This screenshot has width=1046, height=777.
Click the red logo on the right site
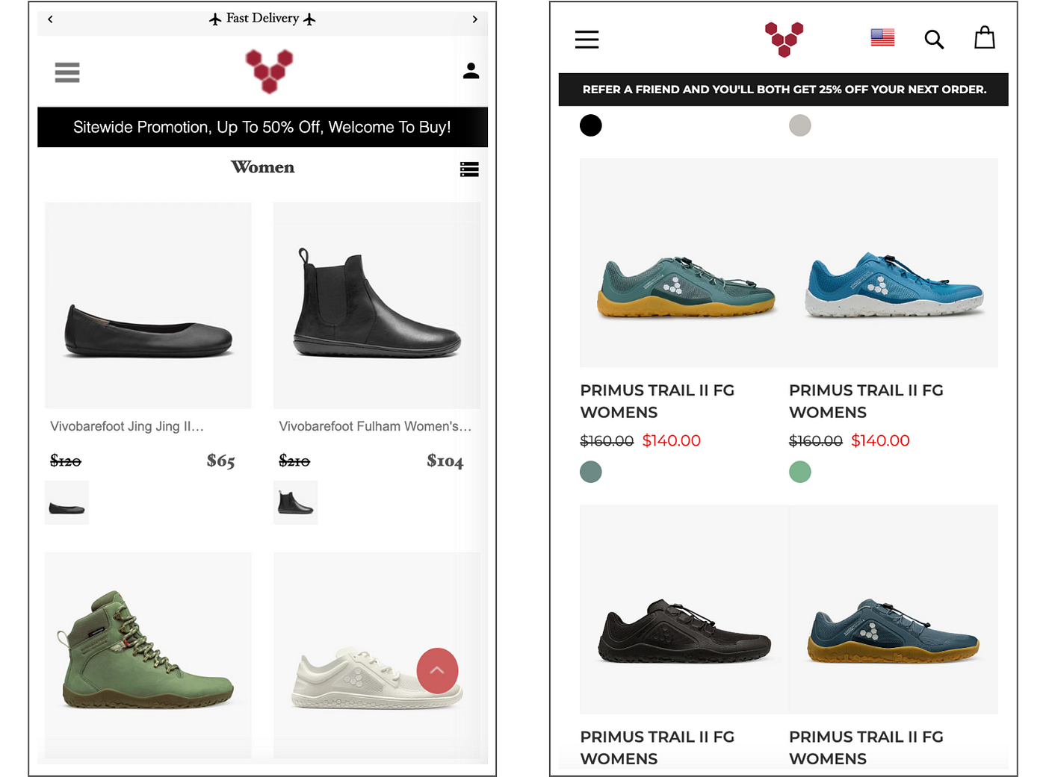[x=784, y=39]
